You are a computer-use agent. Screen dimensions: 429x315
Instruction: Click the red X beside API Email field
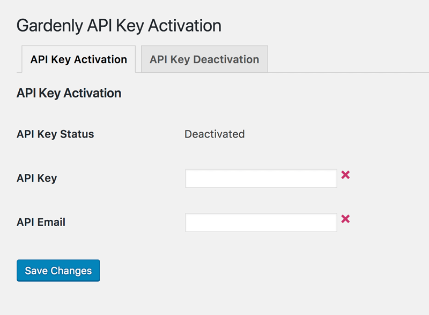point(345,219)
